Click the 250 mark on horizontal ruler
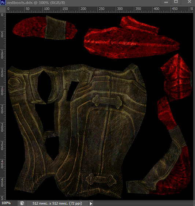Viewport: 195px width, 206px height. click(x=102, y=9)
